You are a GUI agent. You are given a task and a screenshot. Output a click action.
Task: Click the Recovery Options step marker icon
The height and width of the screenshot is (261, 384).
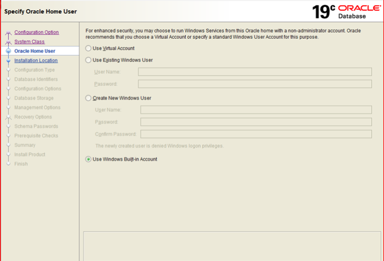8,117
